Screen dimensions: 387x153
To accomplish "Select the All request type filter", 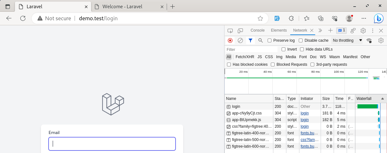I will [229, 57].
